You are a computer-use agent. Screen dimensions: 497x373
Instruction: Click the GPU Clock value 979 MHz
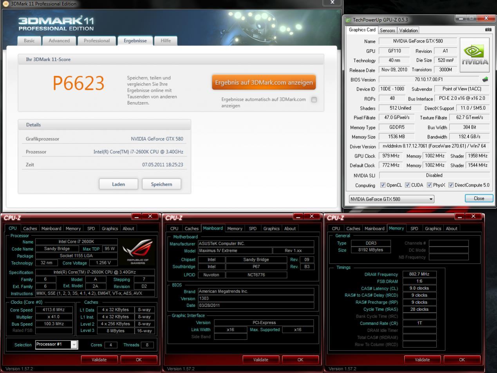tap(391, 156)
